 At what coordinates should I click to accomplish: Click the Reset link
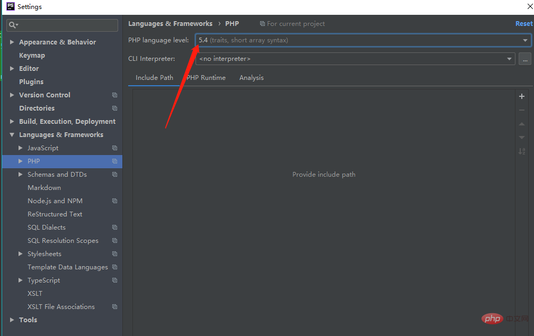tap(523, 24)
